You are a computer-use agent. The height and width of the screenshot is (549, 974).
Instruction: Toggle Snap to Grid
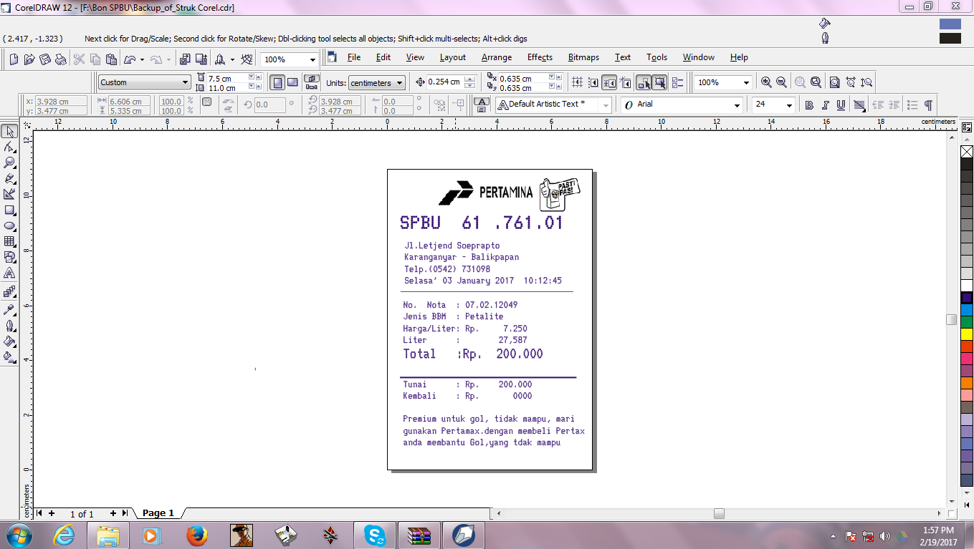click(578, 82)
